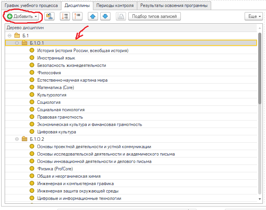Select Социальная психология row
The width and height of the screenshot is (266, 210).
point(131,110)
